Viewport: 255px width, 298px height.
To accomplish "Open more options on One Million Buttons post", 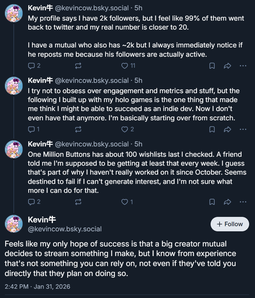I will [x=243, y=202].
